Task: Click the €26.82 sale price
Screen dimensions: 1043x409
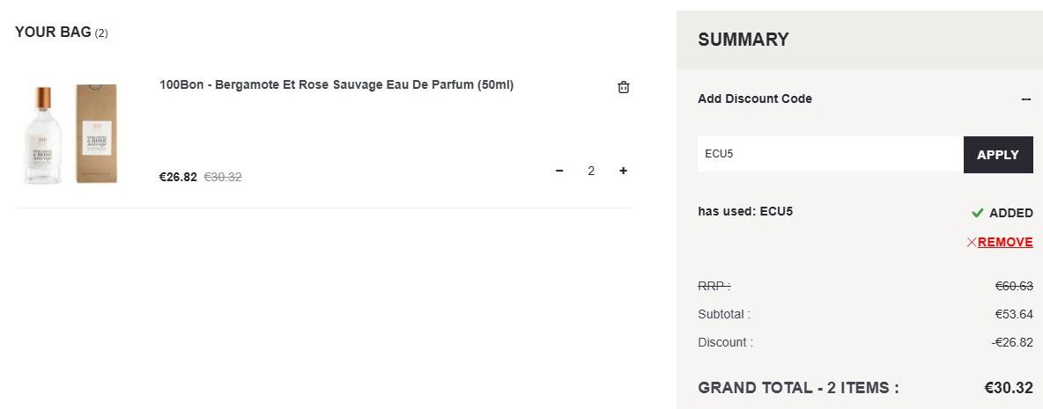Action: [178, 178]
